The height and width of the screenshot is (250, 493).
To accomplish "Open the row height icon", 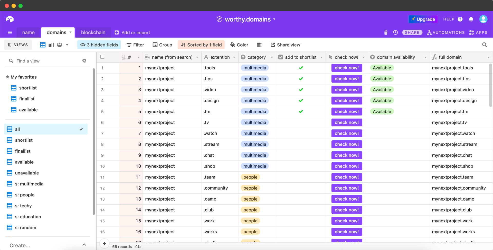I will click(x=259, y=45).
